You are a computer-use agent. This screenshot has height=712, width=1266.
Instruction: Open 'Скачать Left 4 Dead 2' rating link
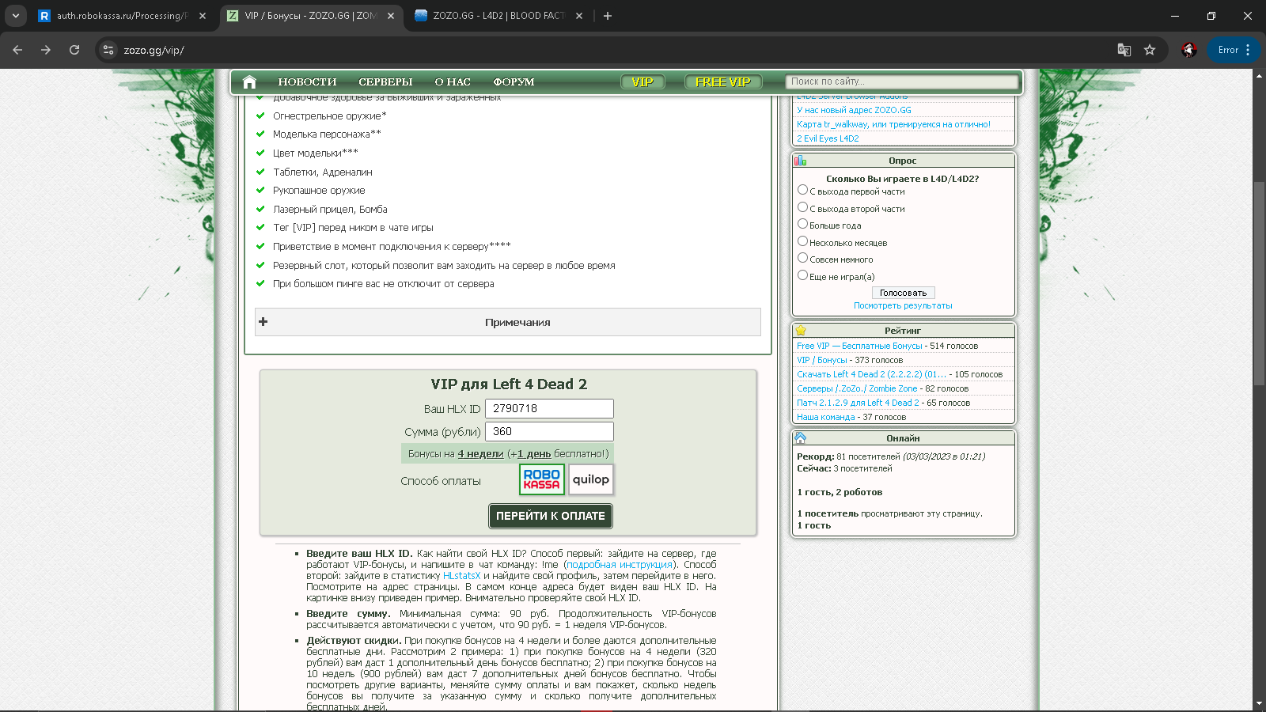(871, 374)
